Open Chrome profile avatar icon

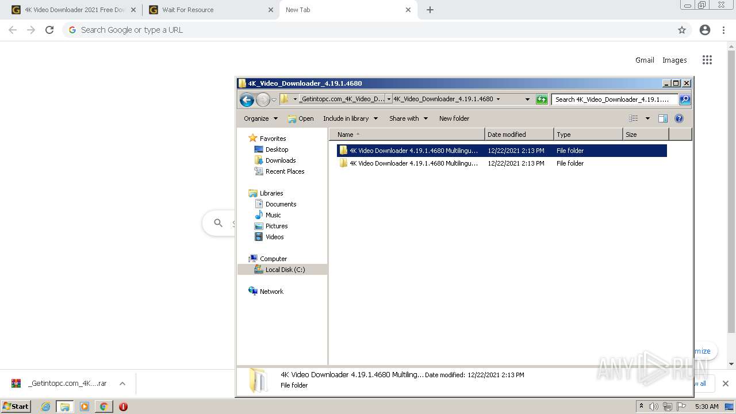(x=705, y=30)
